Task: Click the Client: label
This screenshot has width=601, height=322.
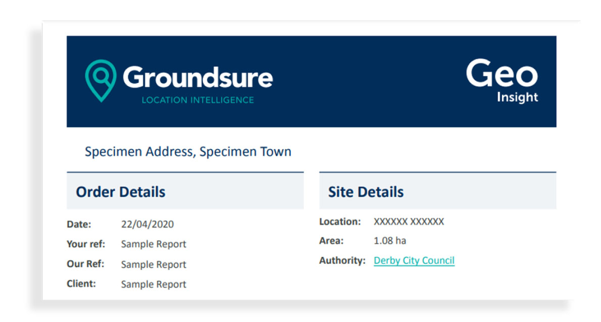Action: (x=81, y=284)
